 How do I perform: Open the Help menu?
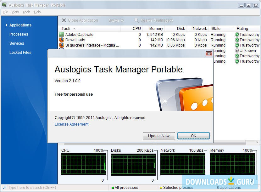pyautogui.click(x=37, y=12)
